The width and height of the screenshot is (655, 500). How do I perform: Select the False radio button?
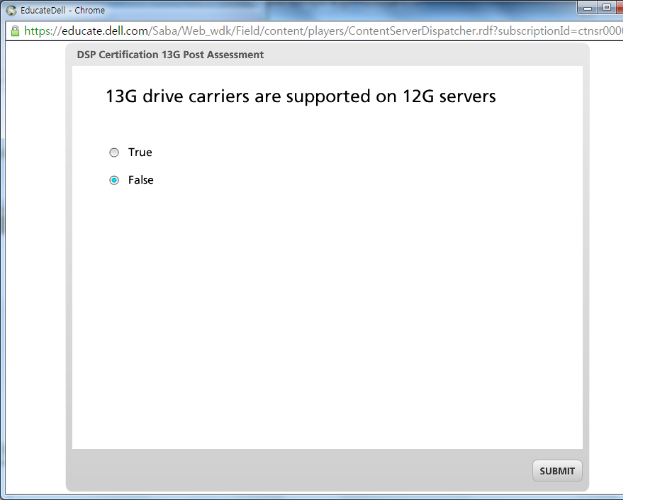[x=114, y=180]
